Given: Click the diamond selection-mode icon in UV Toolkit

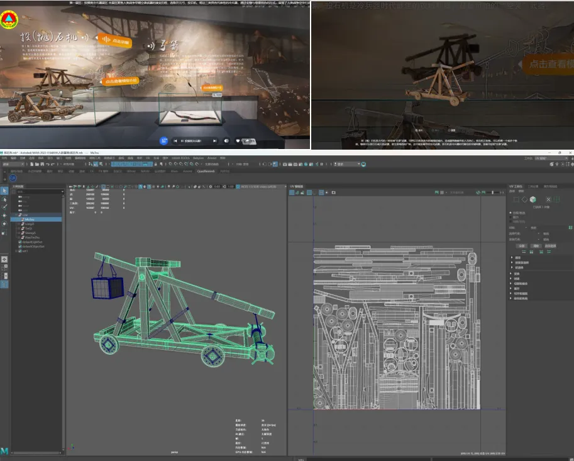Looking at the screenshot, I should 524,199.
